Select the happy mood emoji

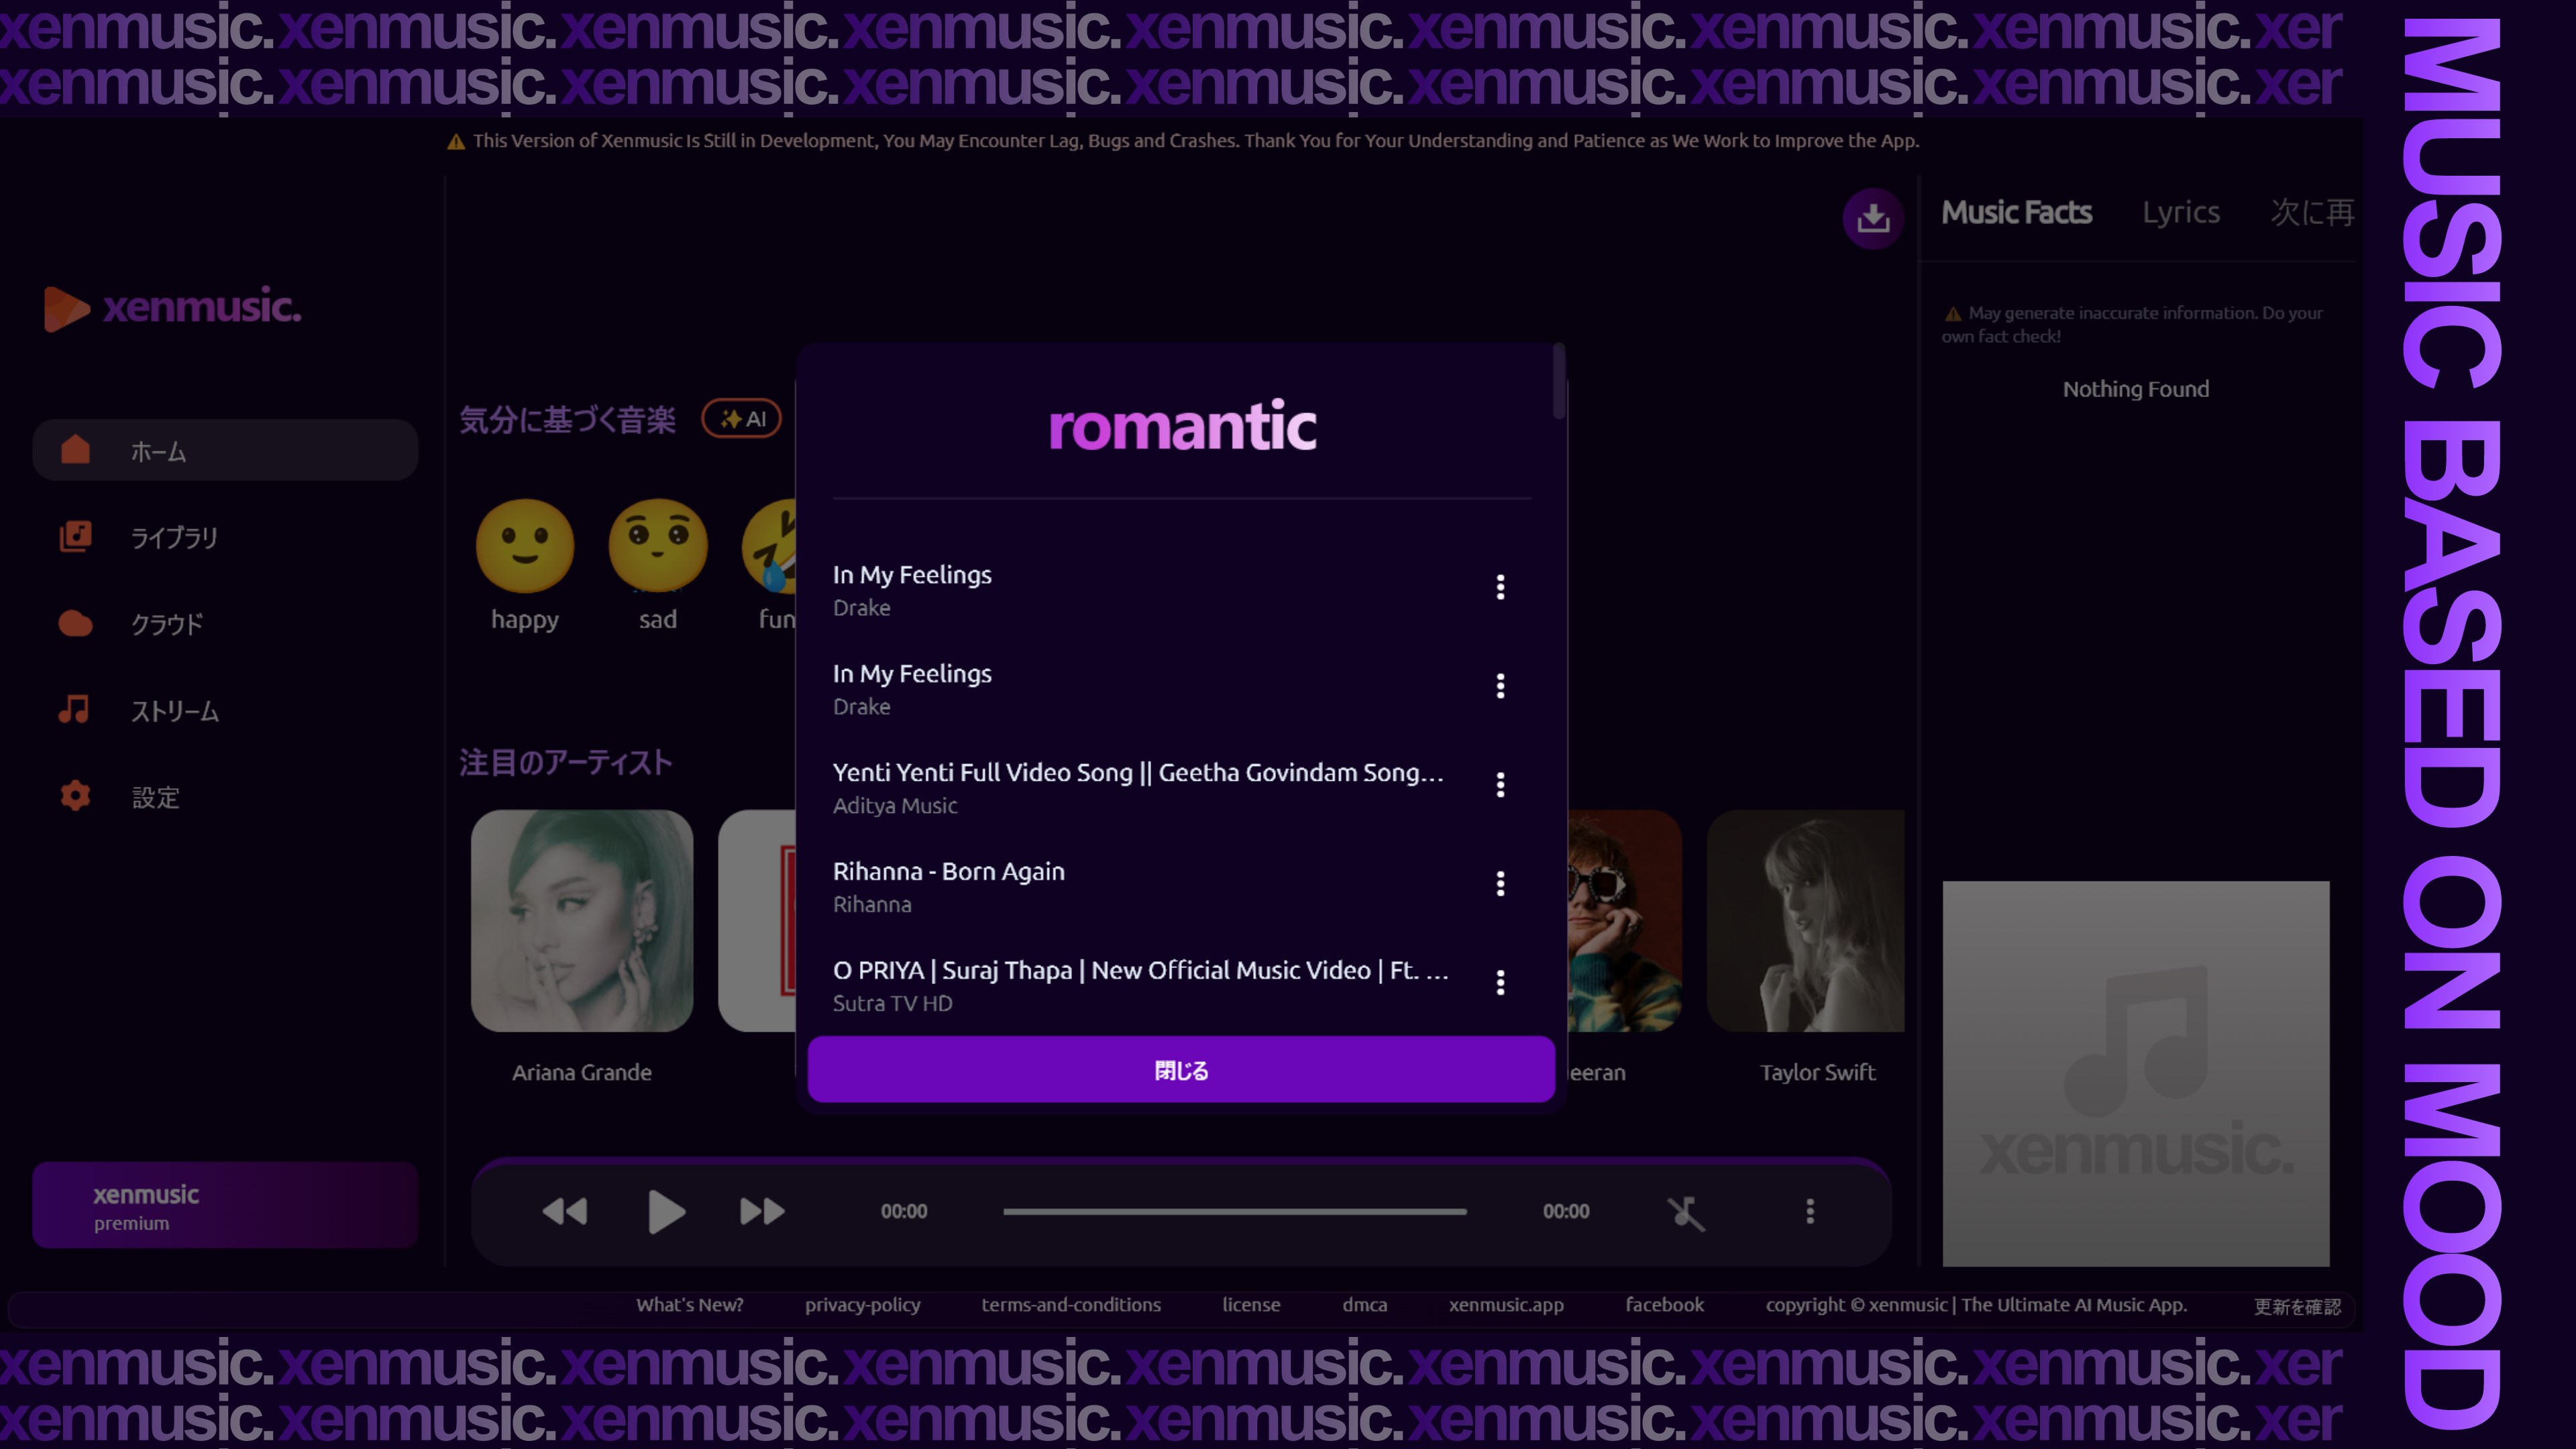(525, 545)
